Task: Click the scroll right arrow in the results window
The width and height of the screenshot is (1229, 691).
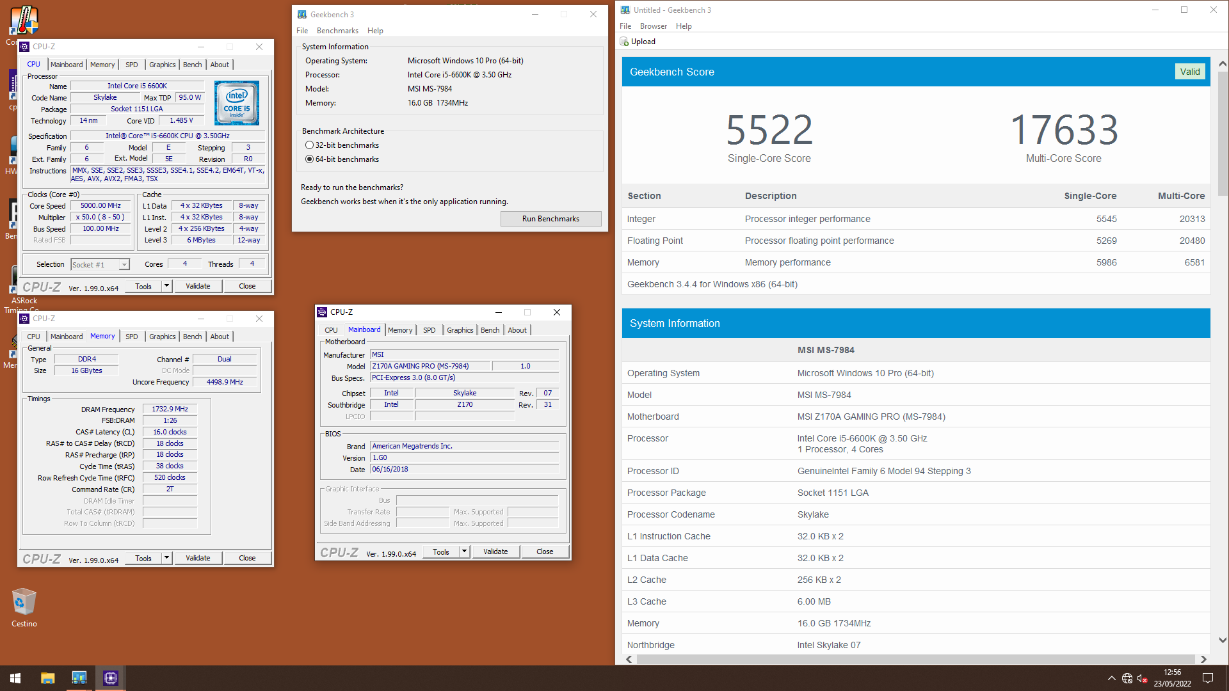Action: 1203,659
